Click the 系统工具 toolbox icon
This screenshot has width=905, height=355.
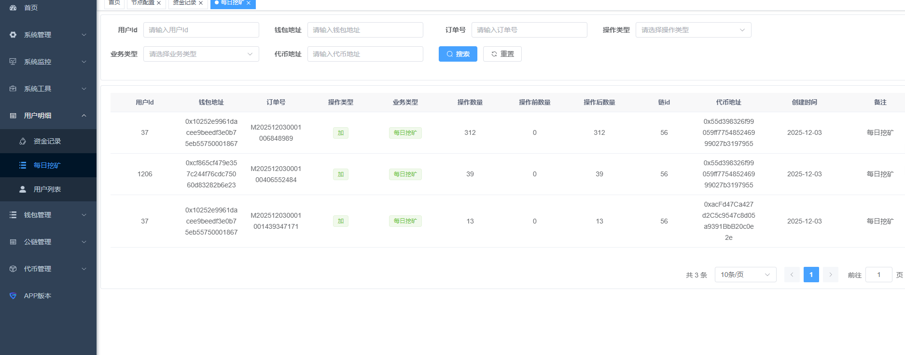coord(13,89)
